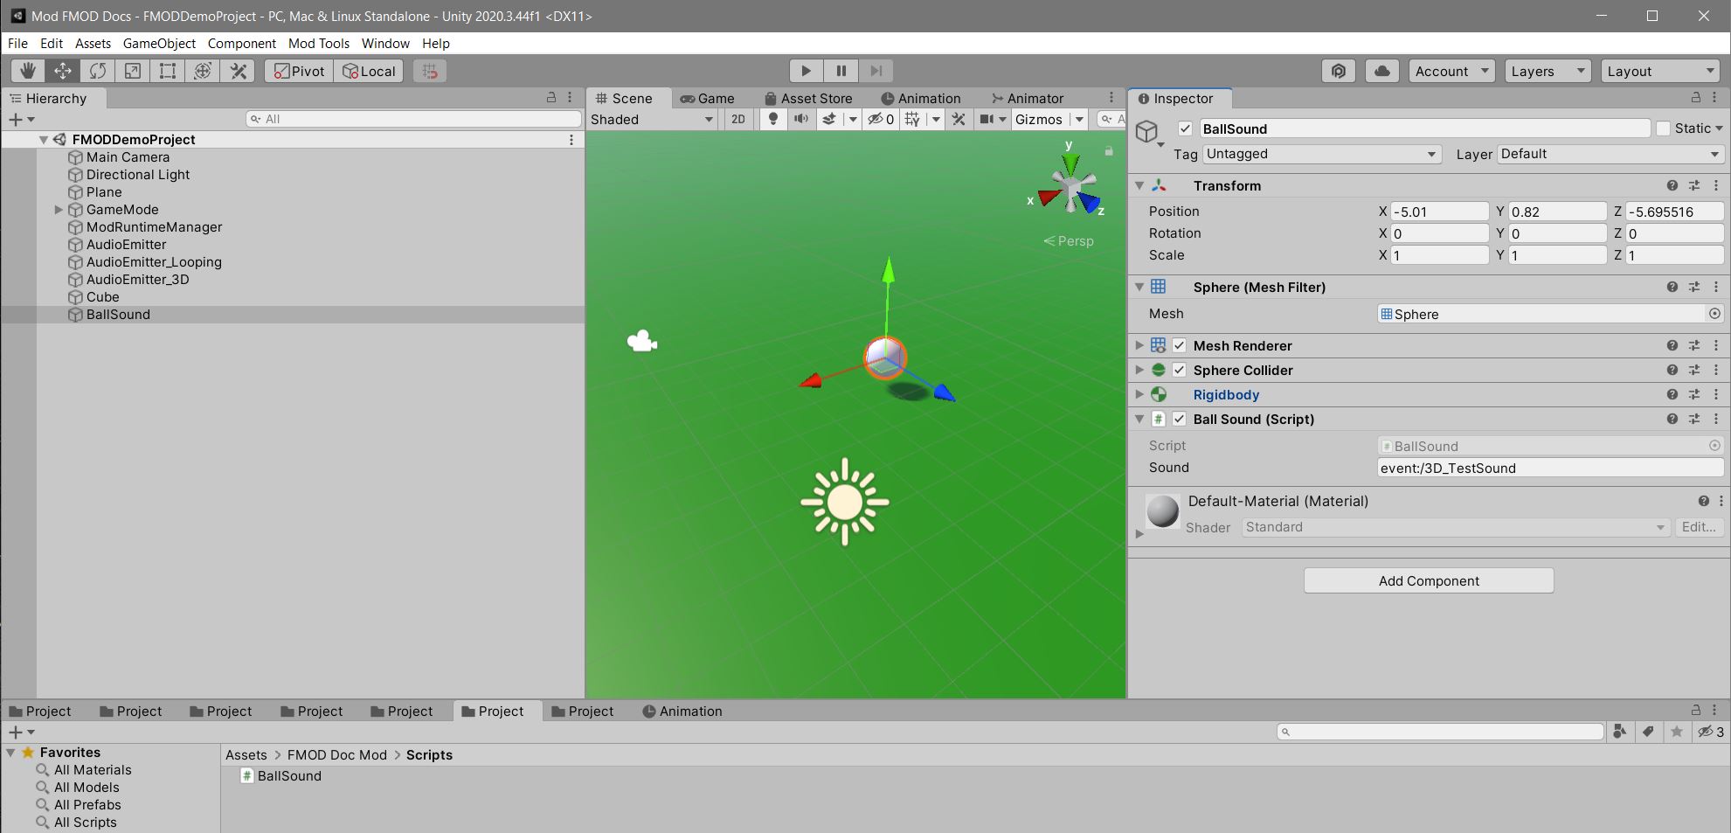Toggle 2D mode in the Scene view
This screenshot has width=1731, height=833.
pos(737,119)
